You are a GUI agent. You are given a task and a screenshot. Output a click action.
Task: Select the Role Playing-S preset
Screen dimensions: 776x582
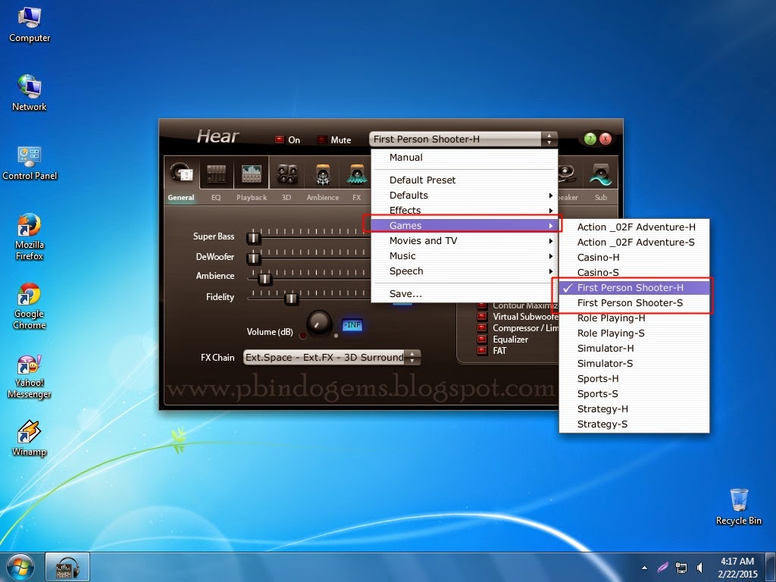coord(634,333)
